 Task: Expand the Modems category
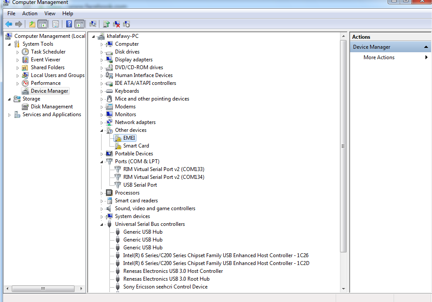pyautogui.click(x=102, y=107)
